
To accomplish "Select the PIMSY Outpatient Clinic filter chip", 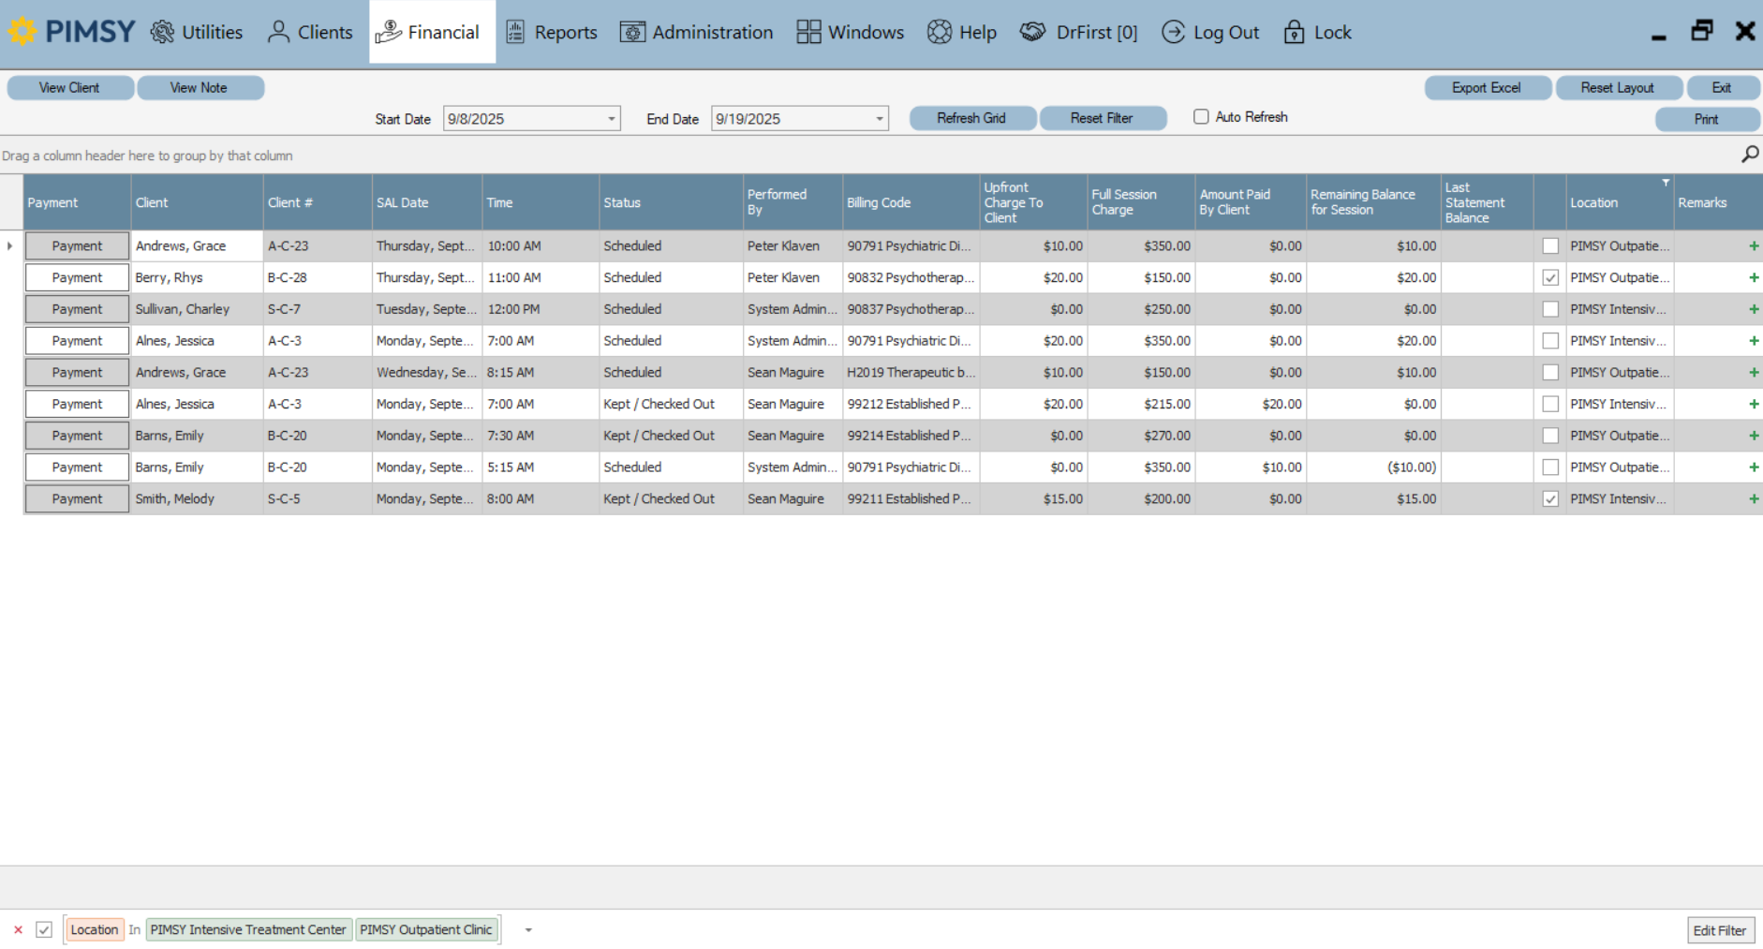I will [x=426, y=929].
